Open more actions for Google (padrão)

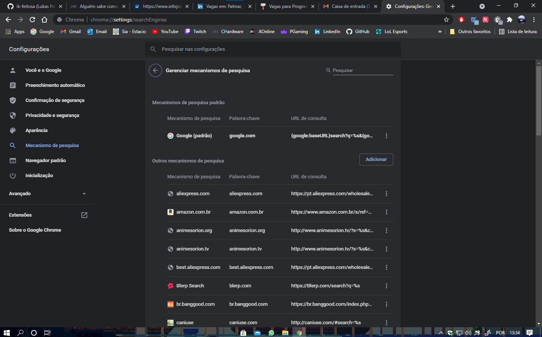click(x=387, y=136)
